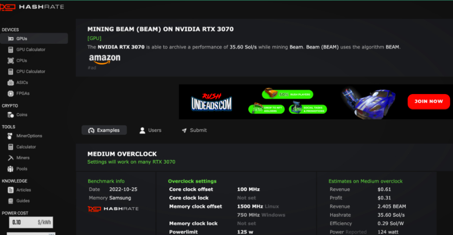Click the Hashrate logo in Benchmark info
Viewport: 453px width, 235px height.
[113, 209]
